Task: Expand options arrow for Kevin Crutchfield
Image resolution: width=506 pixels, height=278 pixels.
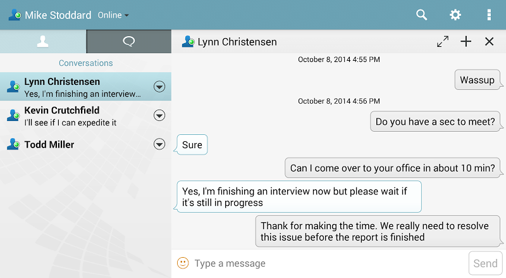Action: tap(159, 115)
